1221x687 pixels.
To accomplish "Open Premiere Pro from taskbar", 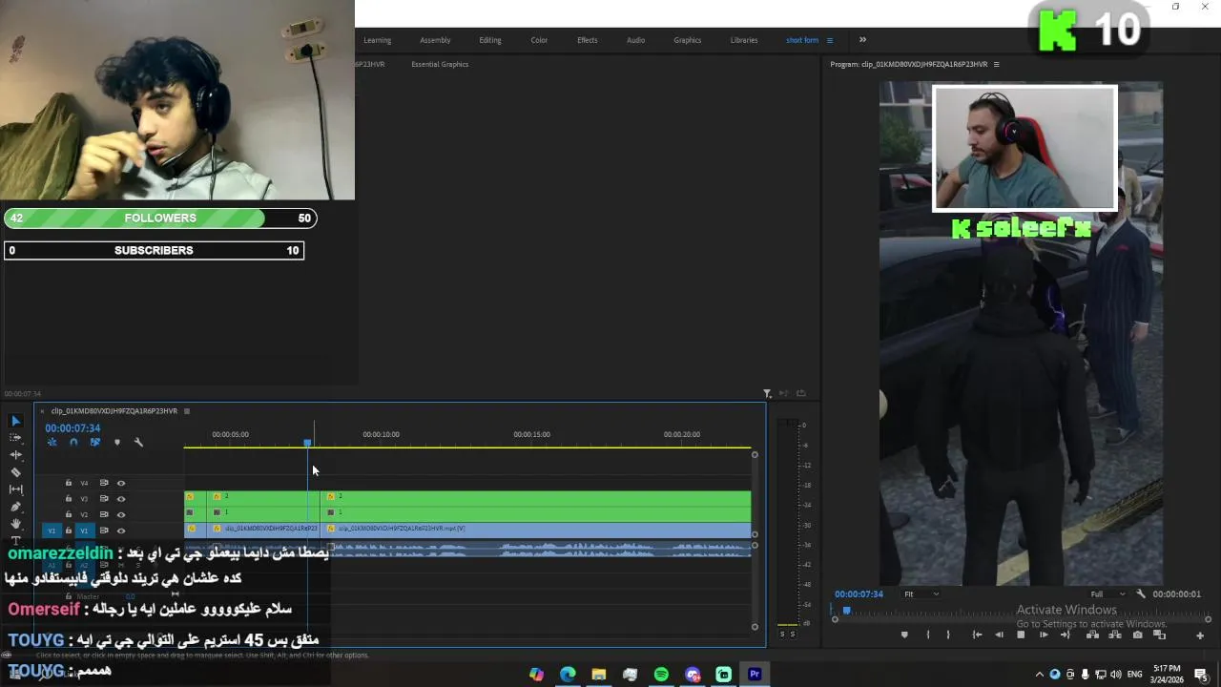I will pos(755,674).
